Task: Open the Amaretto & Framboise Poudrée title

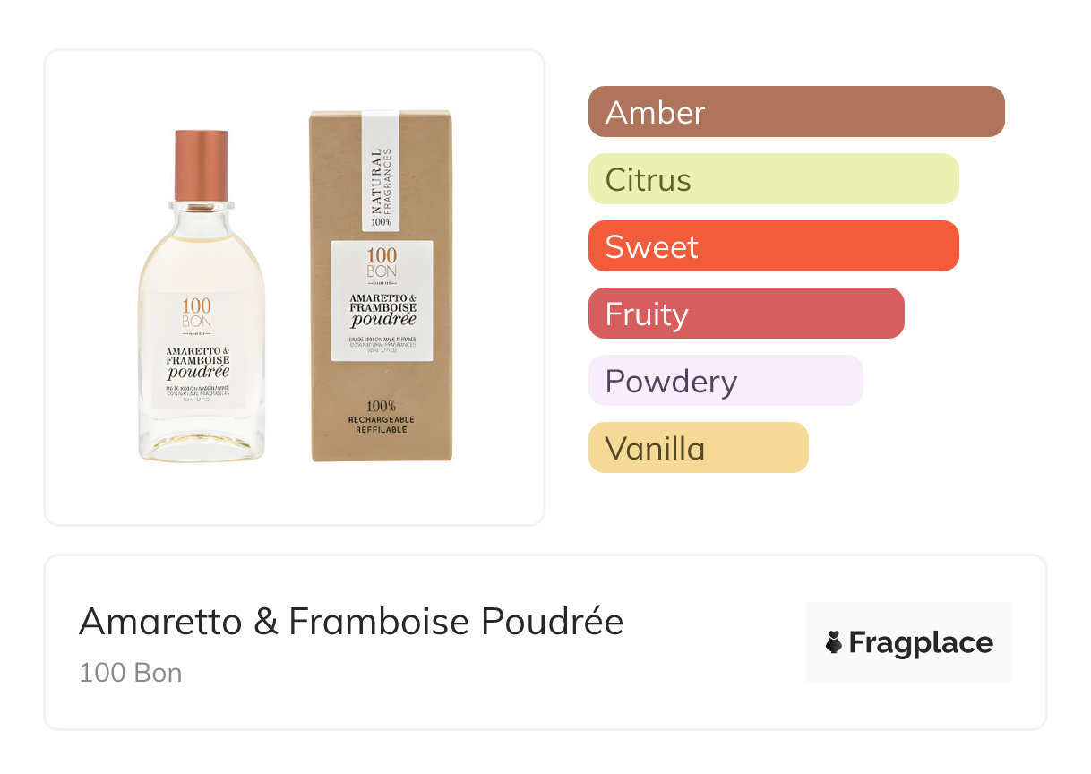Action: [351, 622]
